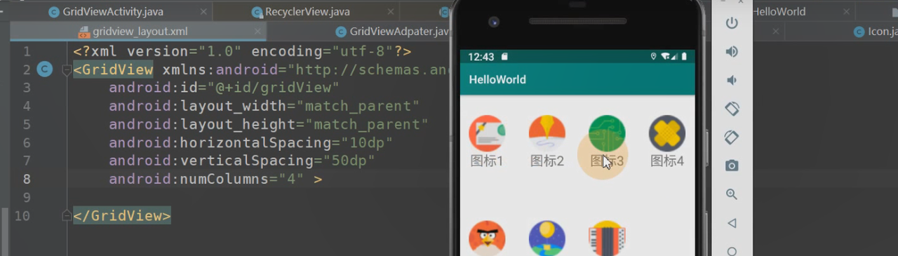The image size is (898, 256).
Task: Click the 图标2 label
Action: (x=547, y=161)
